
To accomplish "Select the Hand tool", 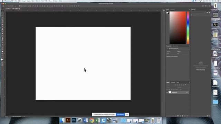I will [x=2, y=51].
